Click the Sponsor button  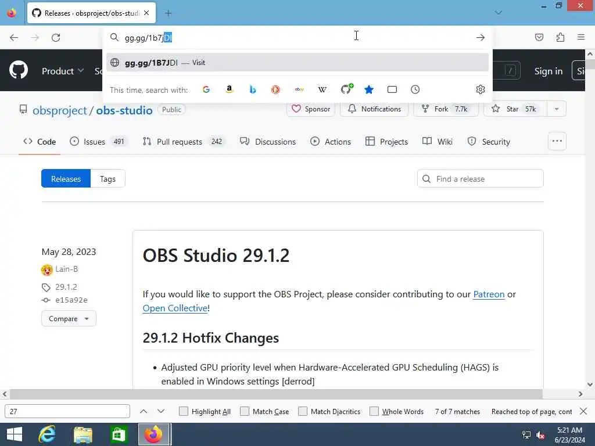click(311, 109)
